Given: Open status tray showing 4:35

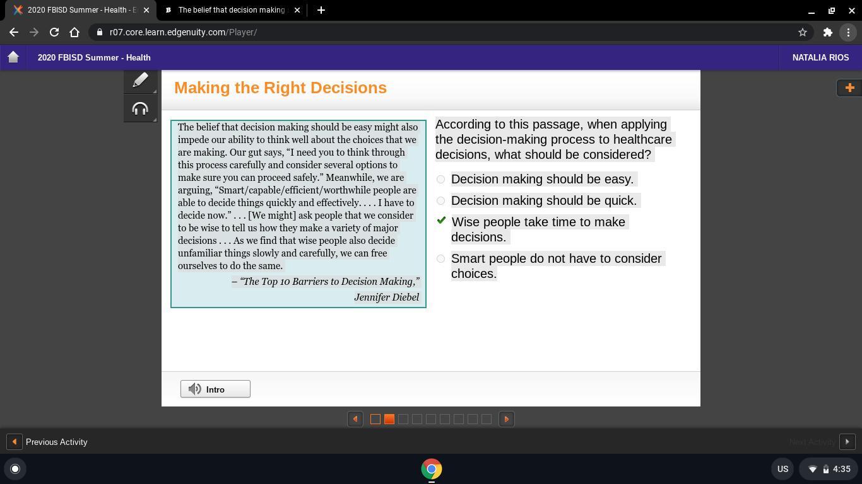Looking at the screenshot, I should tap(828, 469).
